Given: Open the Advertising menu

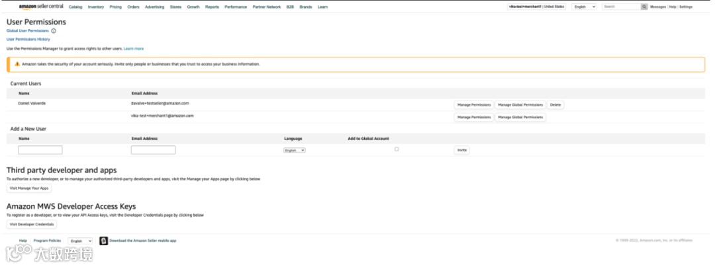Looking at the screenshot, I should pos(154,7).
